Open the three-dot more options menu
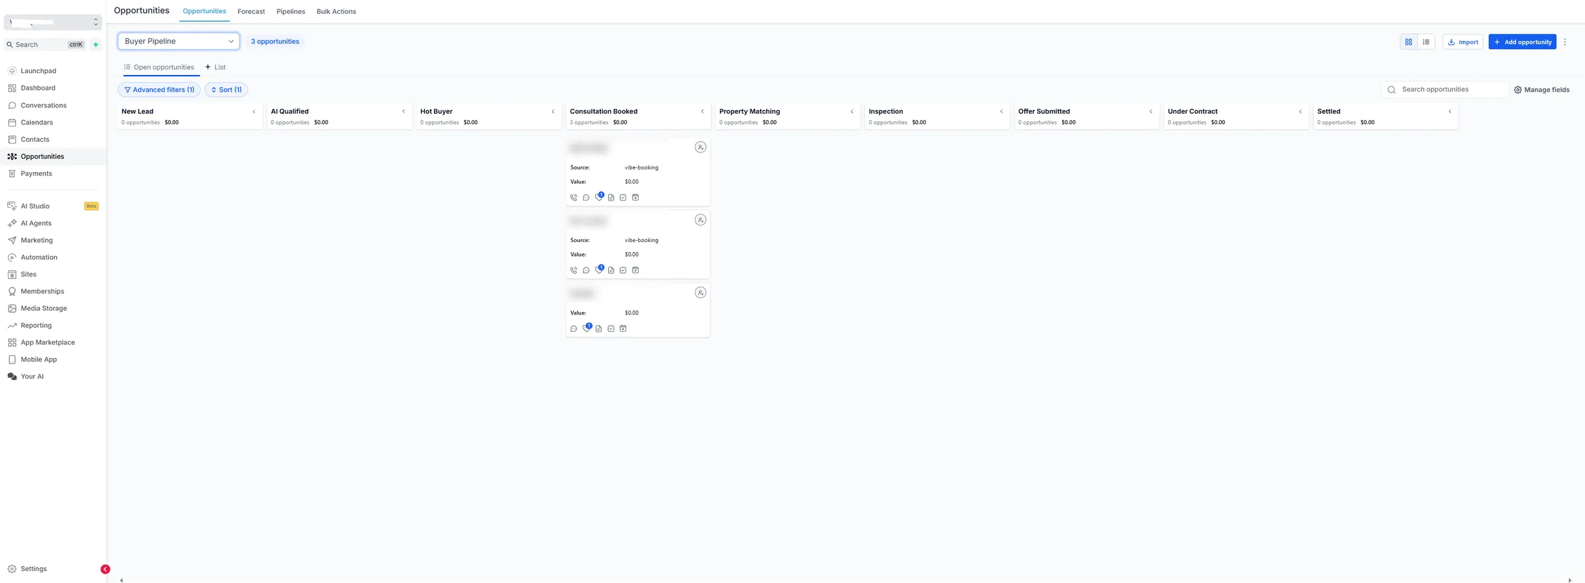 [1565, 42]
